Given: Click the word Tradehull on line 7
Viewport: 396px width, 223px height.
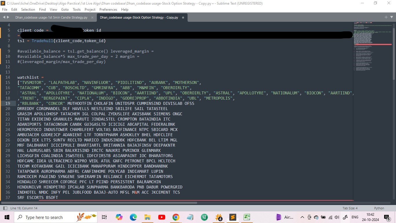Looking at the screenshot, I should tap(42, 41).
